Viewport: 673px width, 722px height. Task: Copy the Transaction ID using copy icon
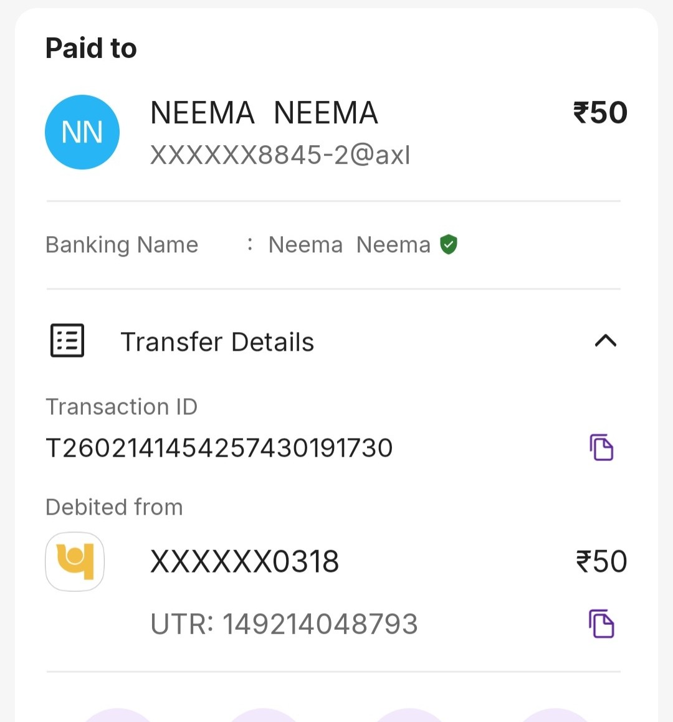[601, 447]
